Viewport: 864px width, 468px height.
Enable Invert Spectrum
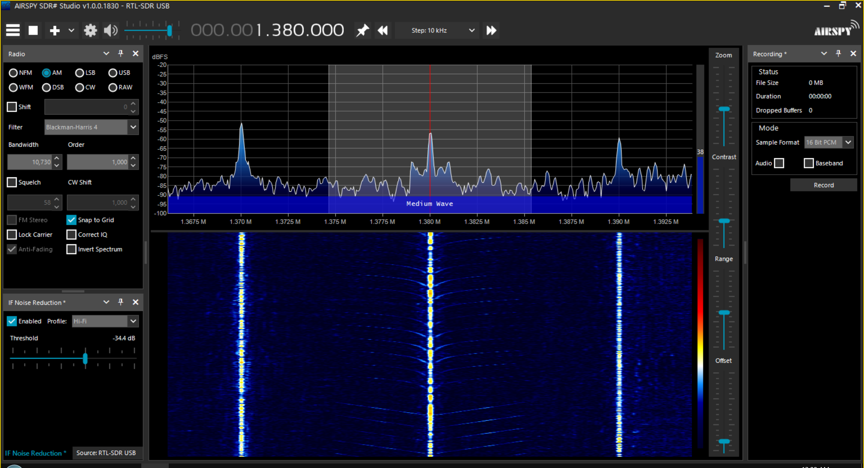point(72,249)
